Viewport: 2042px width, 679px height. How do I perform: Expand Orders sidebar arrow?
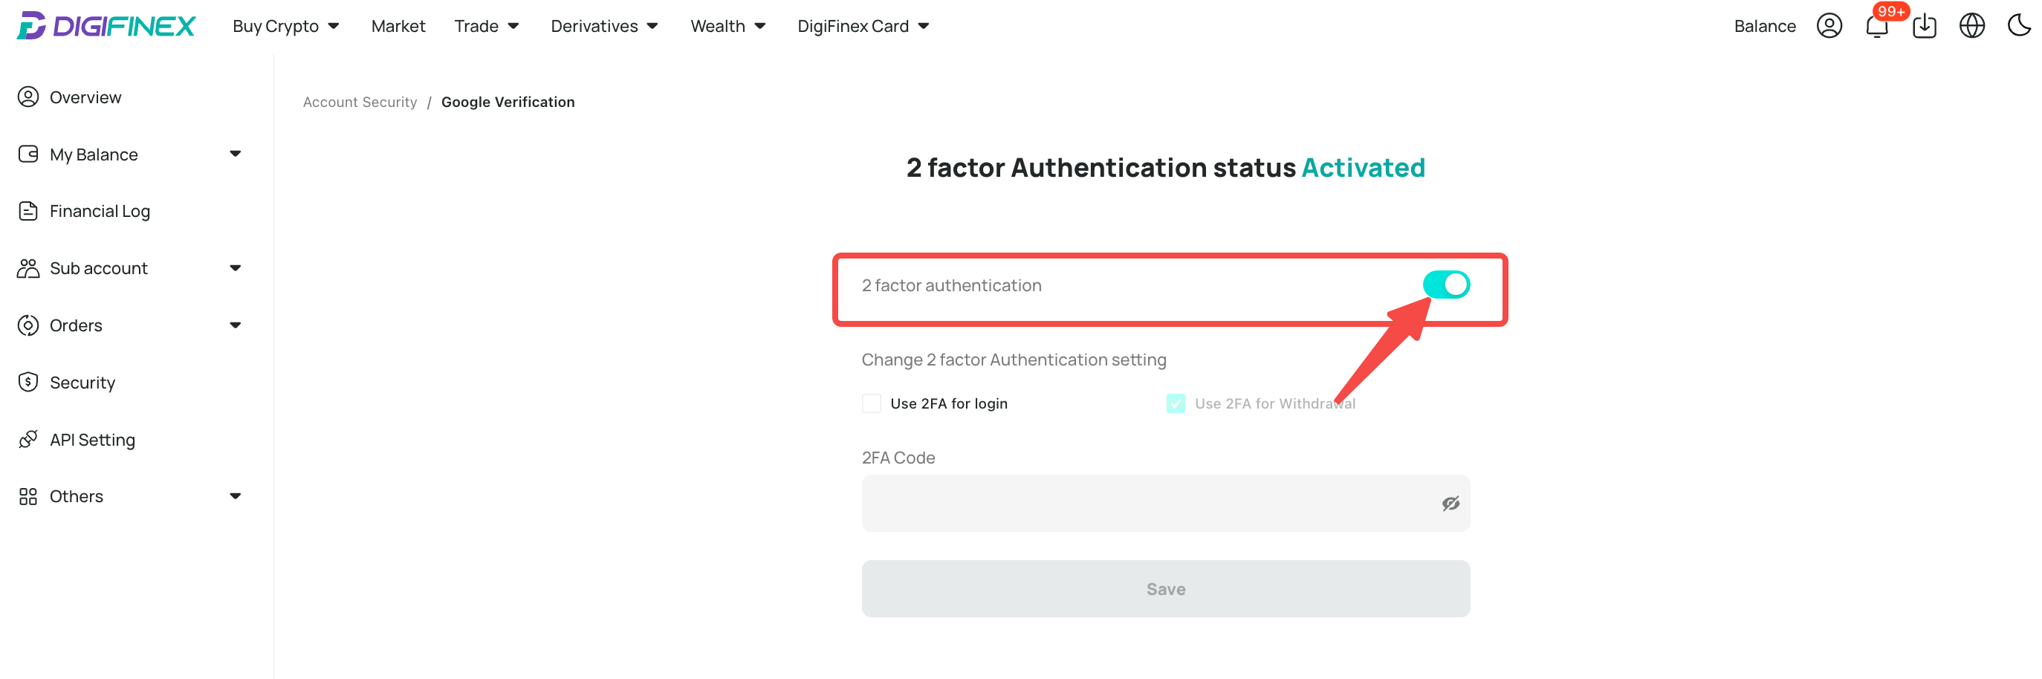[236, 325]
